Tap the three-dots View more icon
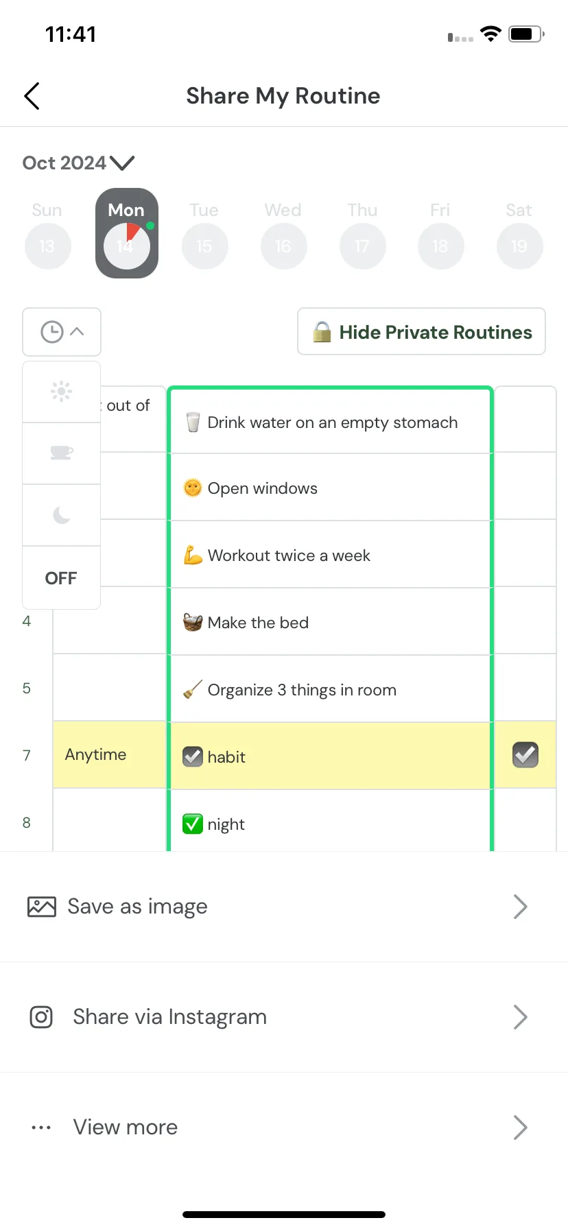The image size is (568, 1229). pyautogui.click(x=41, y=1127)
